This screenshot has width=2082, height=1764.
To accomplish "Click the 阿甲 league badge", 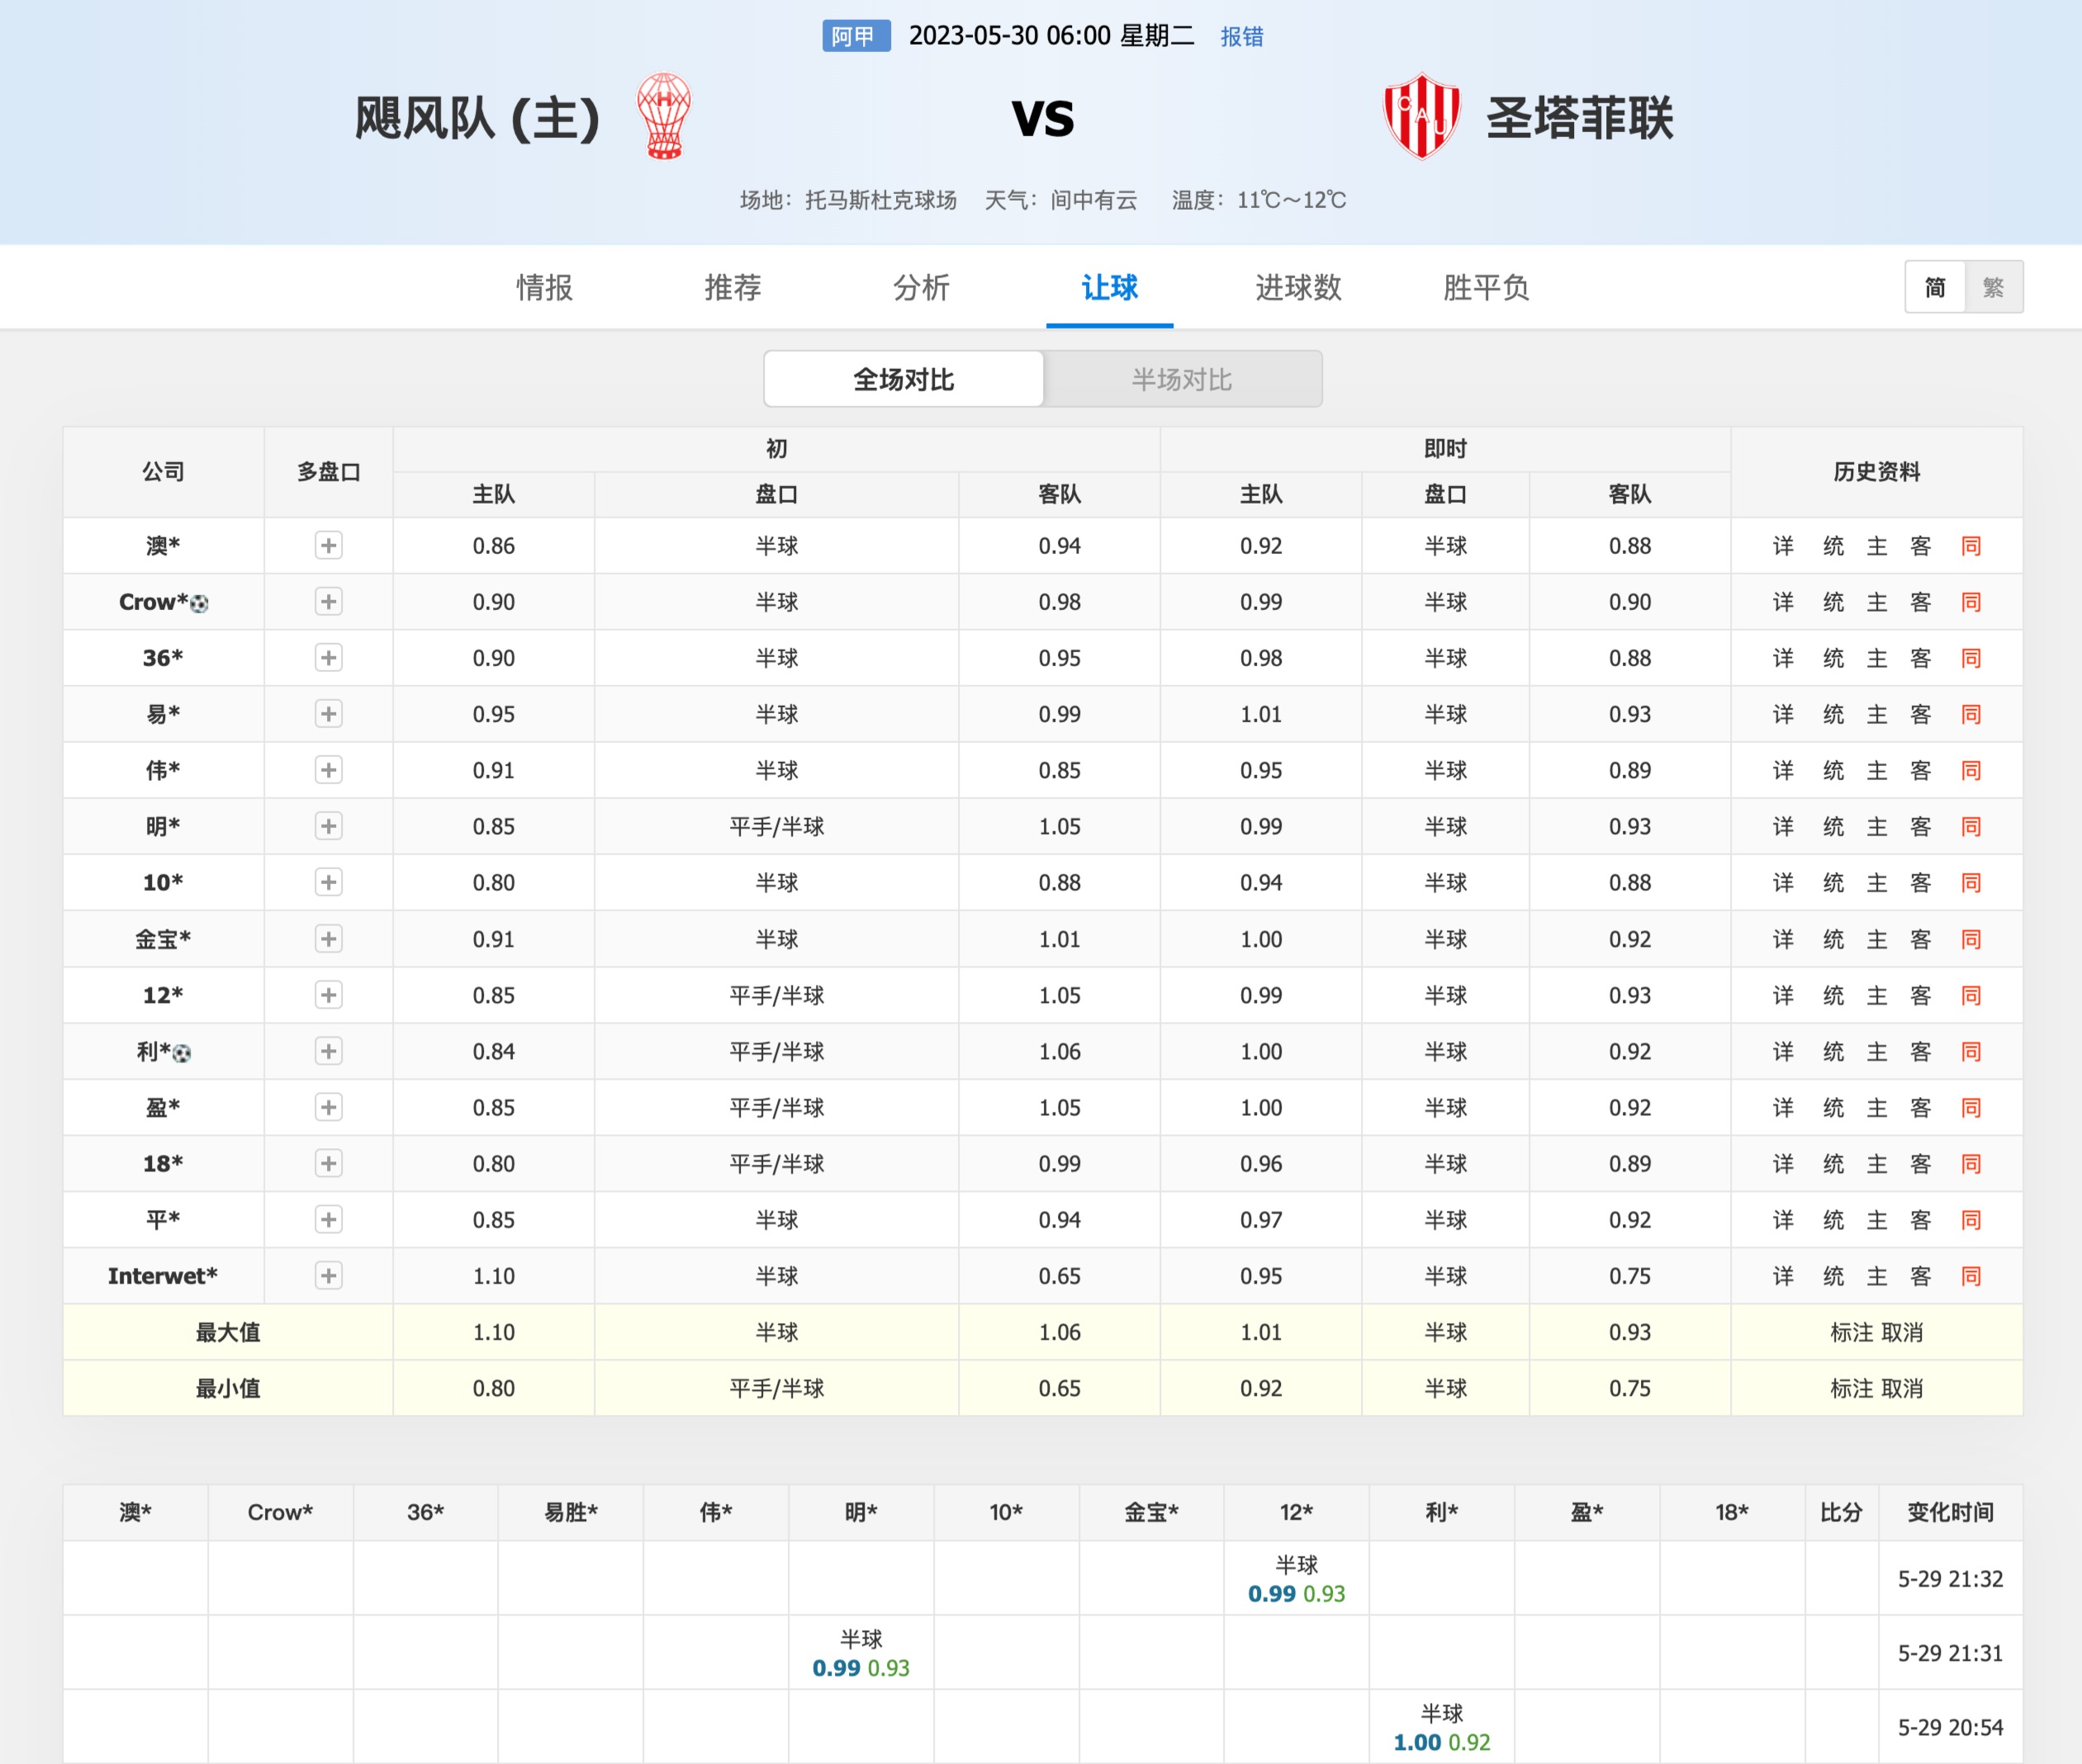I will point(856,36).
